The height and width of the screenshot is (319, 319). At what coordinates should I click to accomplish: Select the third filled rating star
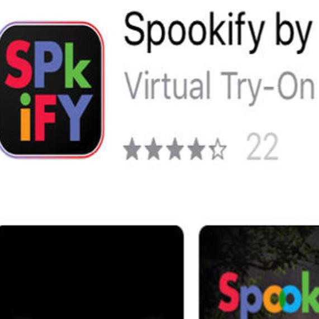[x=175, y=149]
